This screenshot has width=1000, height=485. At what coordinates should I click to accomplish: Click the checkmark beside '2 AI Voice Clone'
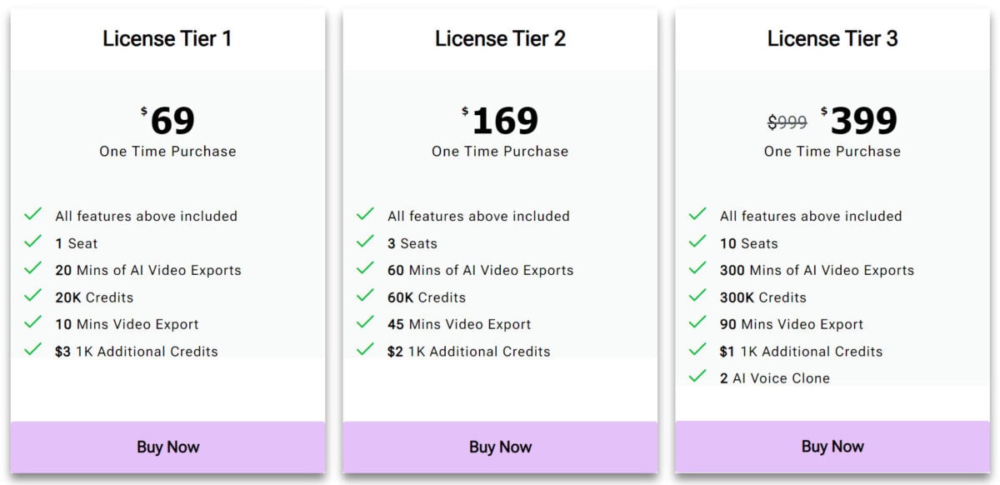coord(697,377)
